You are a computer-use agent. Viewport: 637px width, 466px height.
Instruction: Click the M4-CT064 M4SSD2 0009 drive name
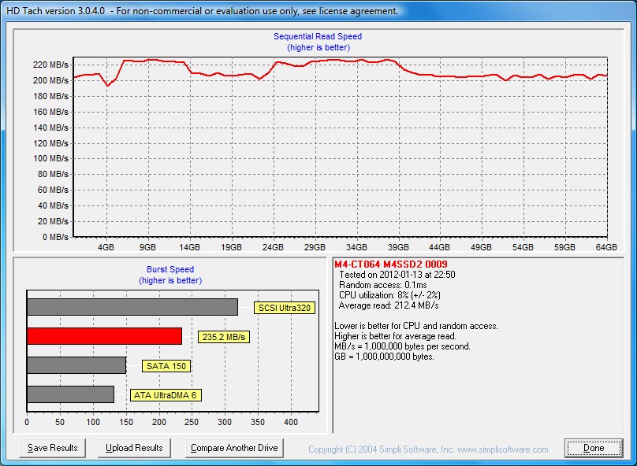coord(391,264)
